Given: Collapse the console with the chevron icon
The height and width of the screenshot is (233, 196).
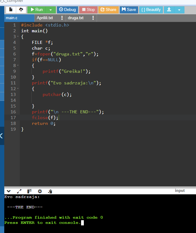Looking at the screenshot, I should point(9,191).
